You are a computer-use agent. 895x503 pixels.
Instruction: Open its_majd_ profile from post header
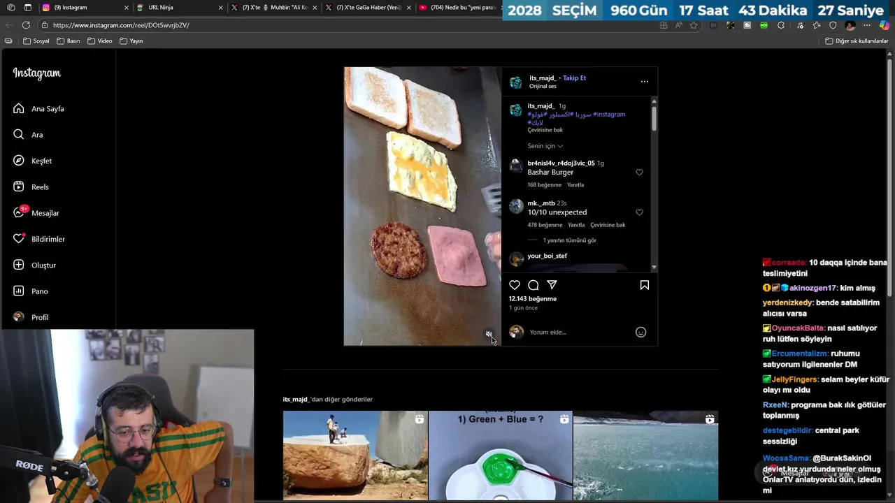pos(542,78)
